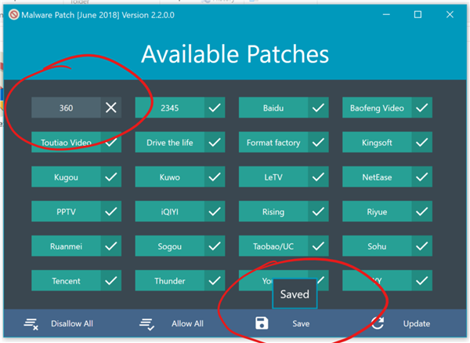470x343 pixels.
Task: Click the floppy disk Save icon
Action: pyautogui.click(x=262, y=323)
